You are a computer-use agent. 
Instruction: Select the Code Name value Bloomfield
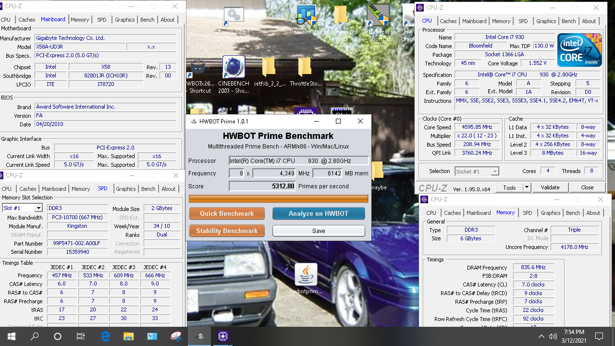click(x=480, y=46)
